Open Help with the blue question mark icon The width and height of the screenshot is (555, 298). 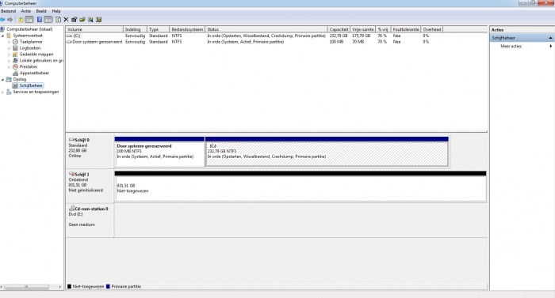click(40, 20)
